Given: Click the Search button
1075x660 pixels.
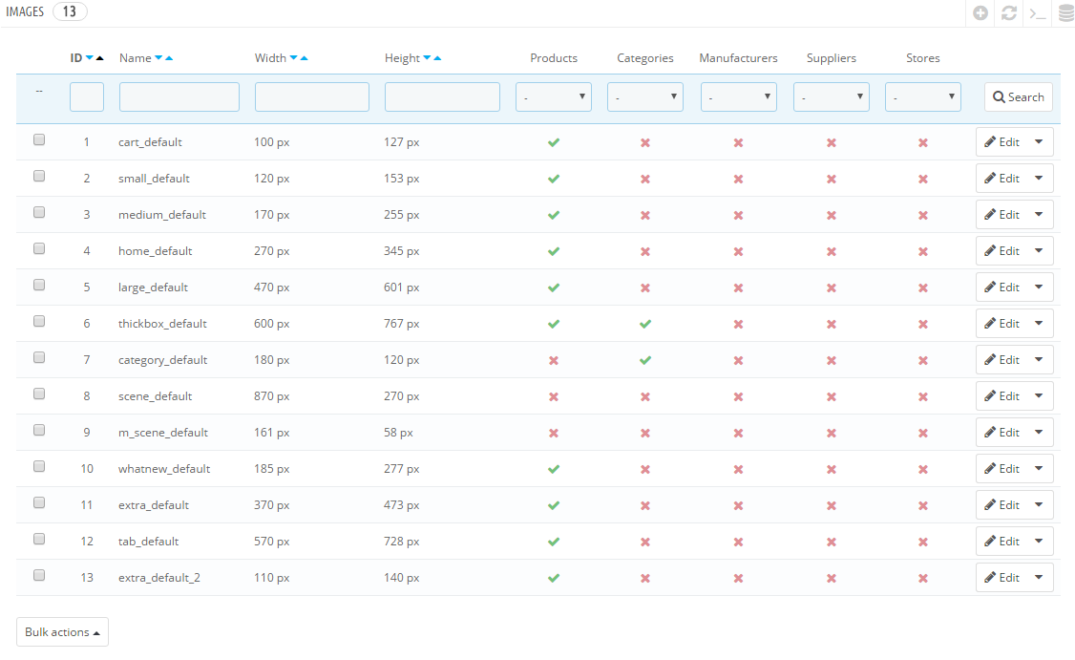Looking at the screenshot, I should click(1018, 97).
